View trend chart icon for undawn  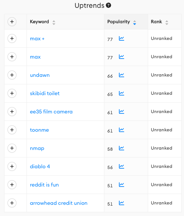coord(122,75)
